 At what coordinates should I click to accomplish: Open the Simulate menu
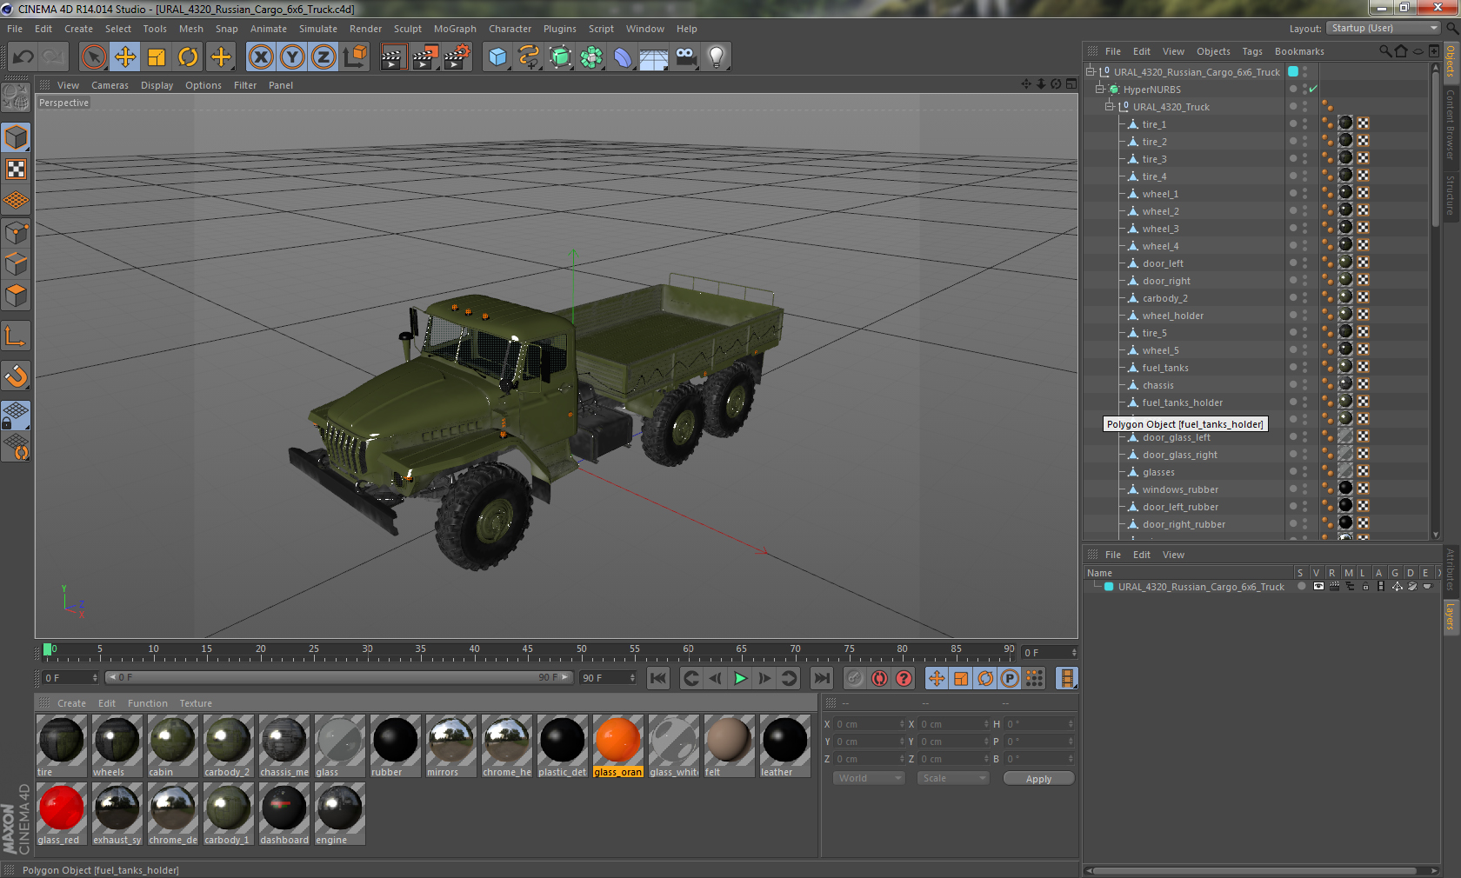[x=318, y=29]
